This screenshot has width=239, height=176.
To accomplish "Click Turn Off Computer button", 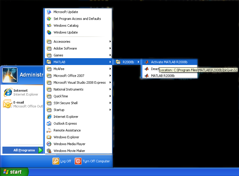I will [x=92, y=161].
